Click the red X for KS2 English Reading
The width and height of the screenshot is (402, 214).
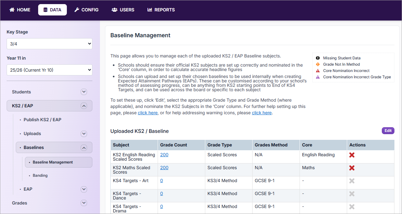pyautogui.click(x=352, y=155)
